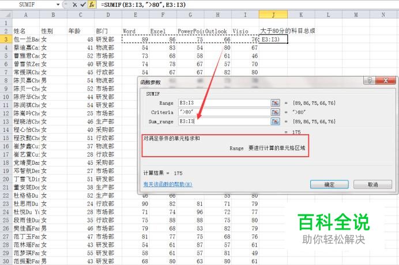Screen dimensions: 399x265
Task: Click the Excel column header cell
Action: tap(163, 31)
